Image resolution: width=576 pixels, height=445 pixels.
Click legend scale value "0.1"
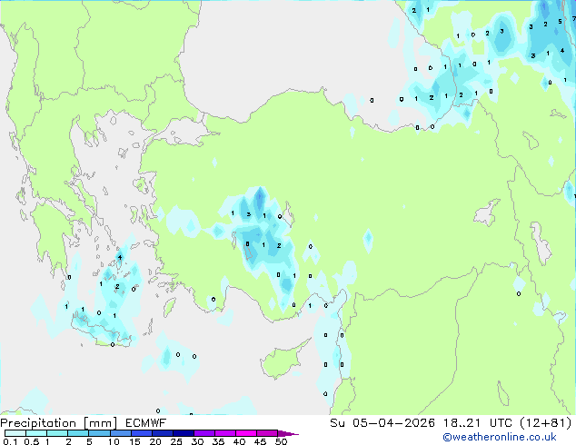[10, 441]
